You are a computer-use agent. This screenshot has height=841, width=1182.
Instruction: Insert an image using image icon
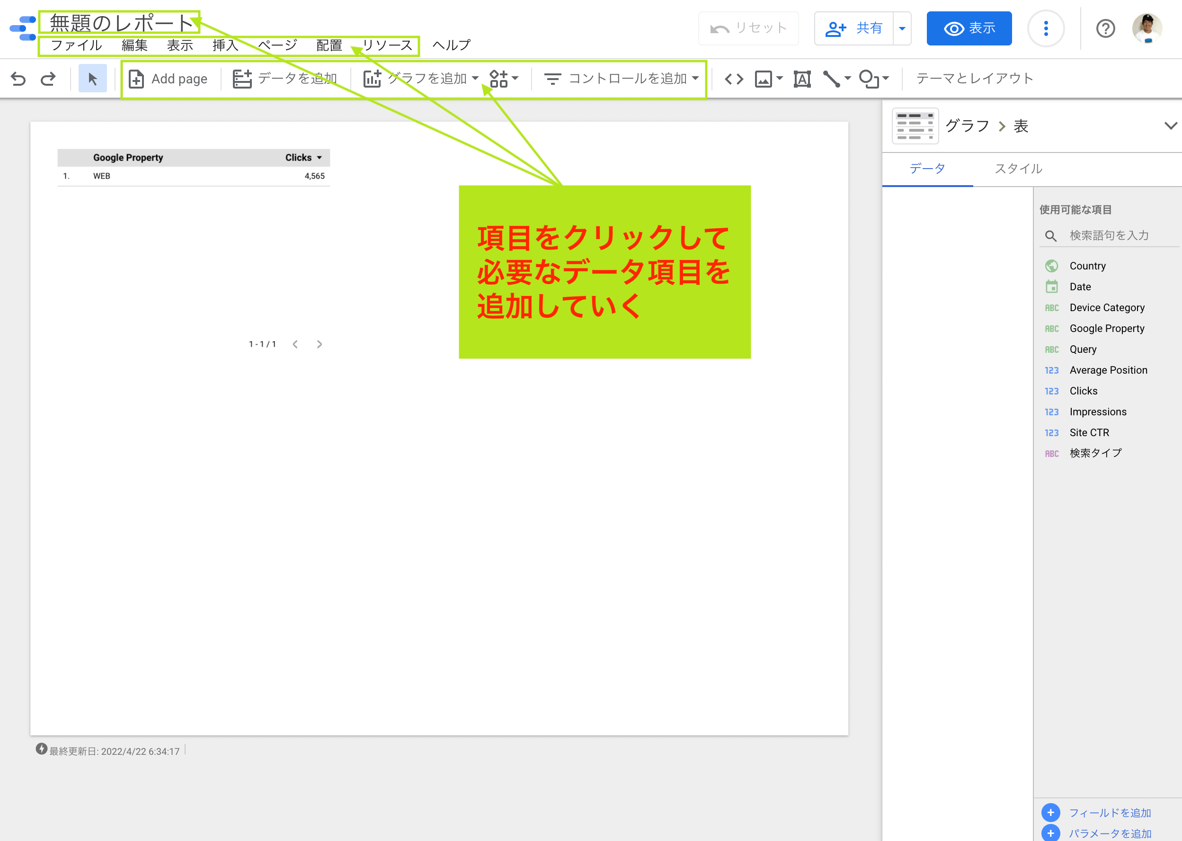pos(764,79)
